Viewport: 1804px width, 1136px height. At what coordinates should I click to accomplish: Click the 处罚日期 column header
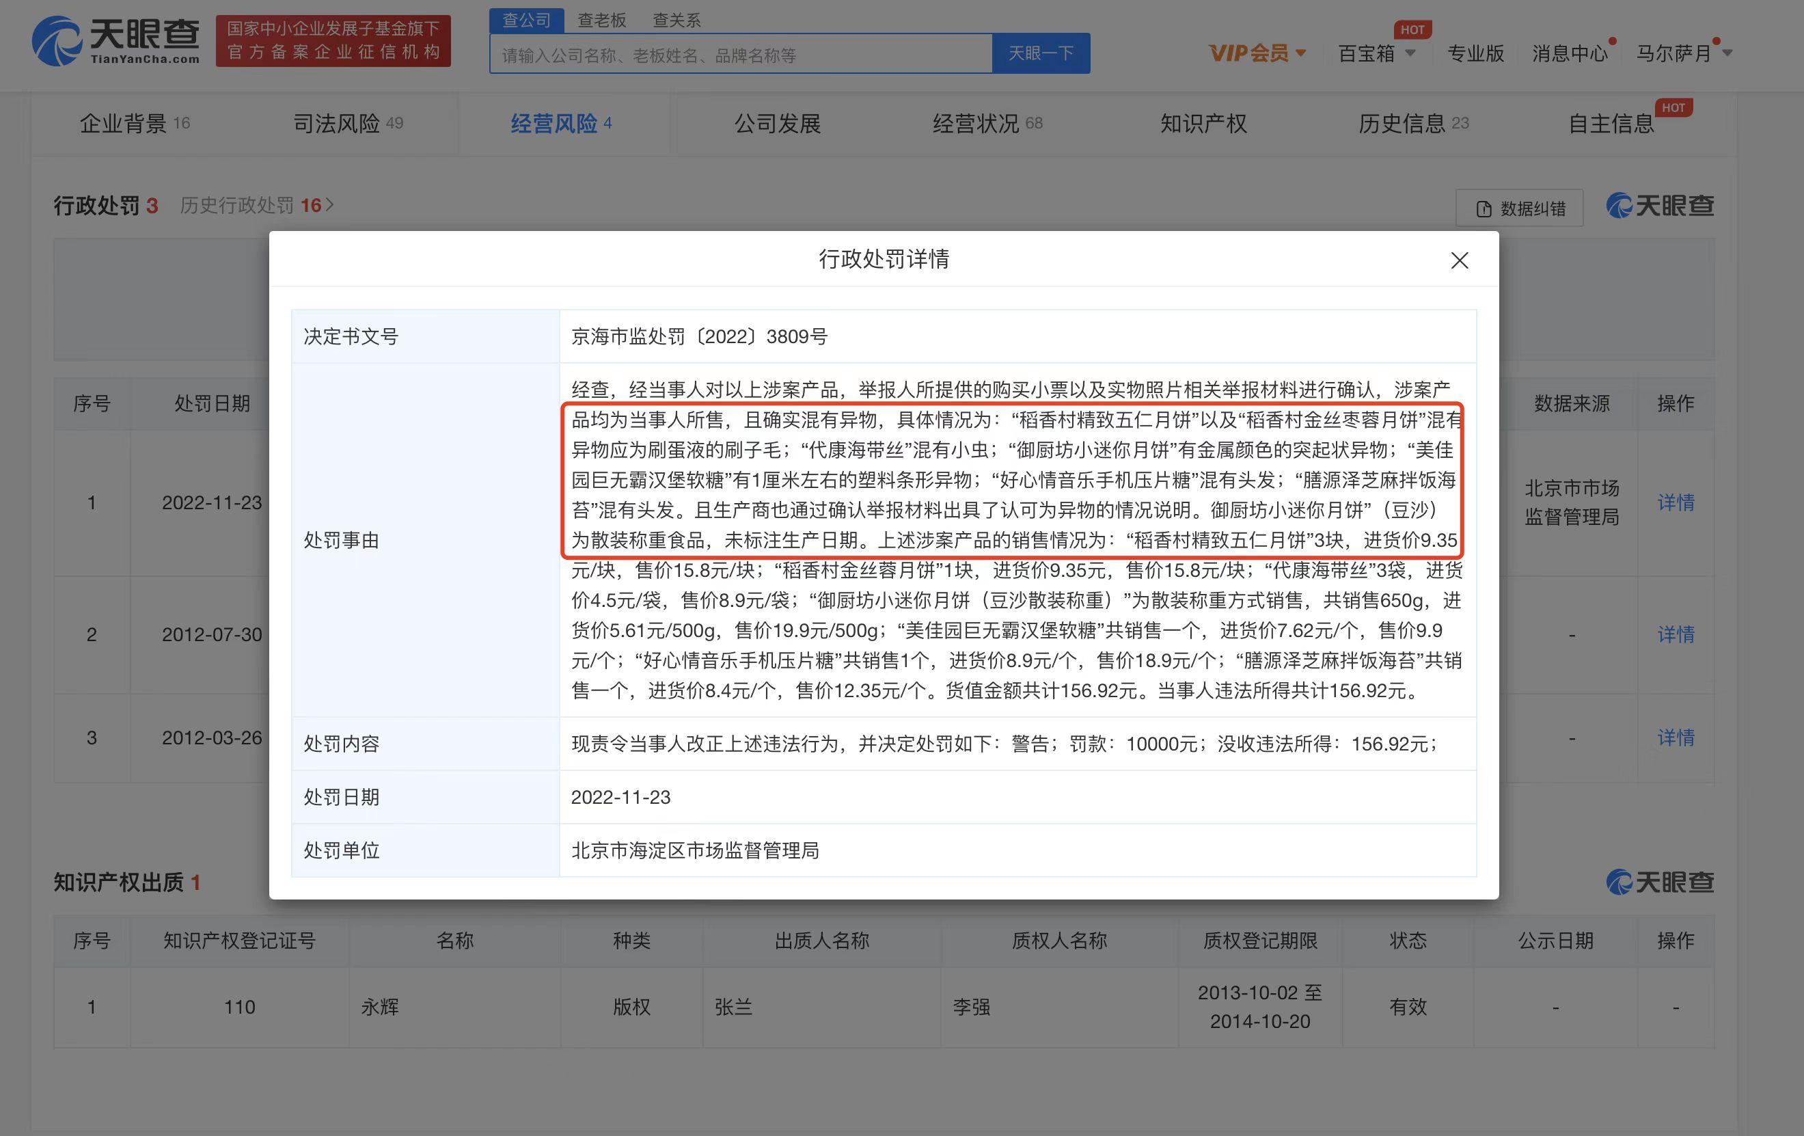tap(212, 403)
